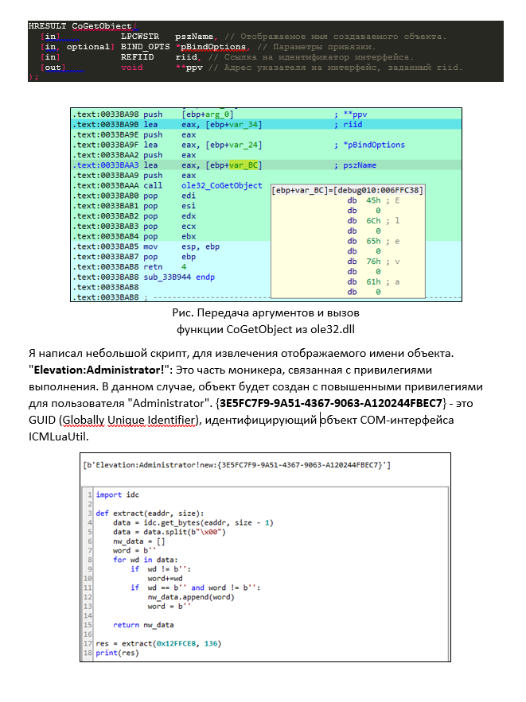
Task: Click the 'data.split(b"\x00")' code line
Action: pos(169,532)
